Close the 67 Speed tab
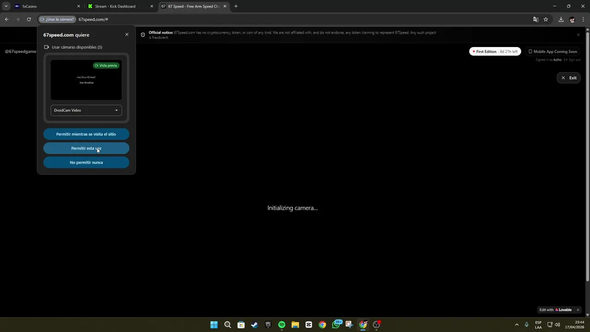The width and height of the screenshot is (590, 332). (225, 6)
